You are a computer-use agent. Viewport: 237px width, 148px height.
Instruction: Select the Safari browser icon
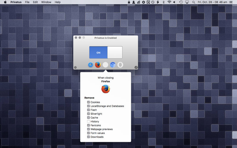(x=91, y=65)
